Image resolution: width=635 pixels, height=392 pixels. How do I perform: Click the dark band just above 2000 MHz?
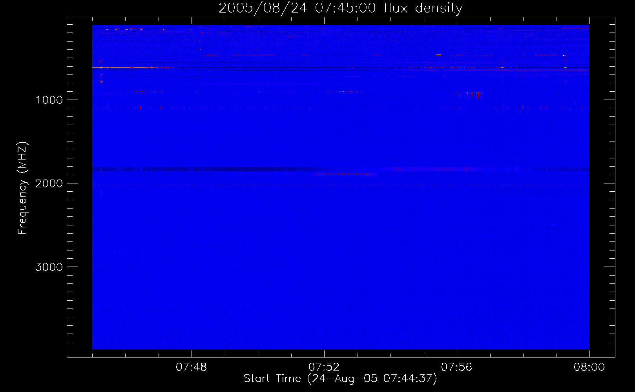coord(235,169)
